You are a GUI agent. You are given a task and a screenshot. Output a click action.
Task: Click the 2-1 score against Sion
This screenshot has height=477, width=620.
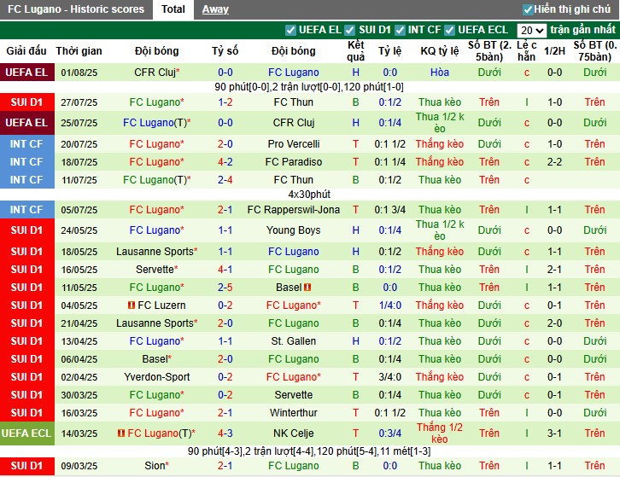click(x=225, y=466)
